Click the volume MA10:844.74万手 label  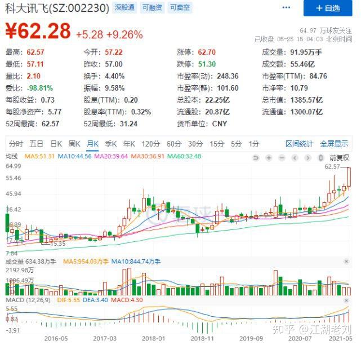pos(136,262)
